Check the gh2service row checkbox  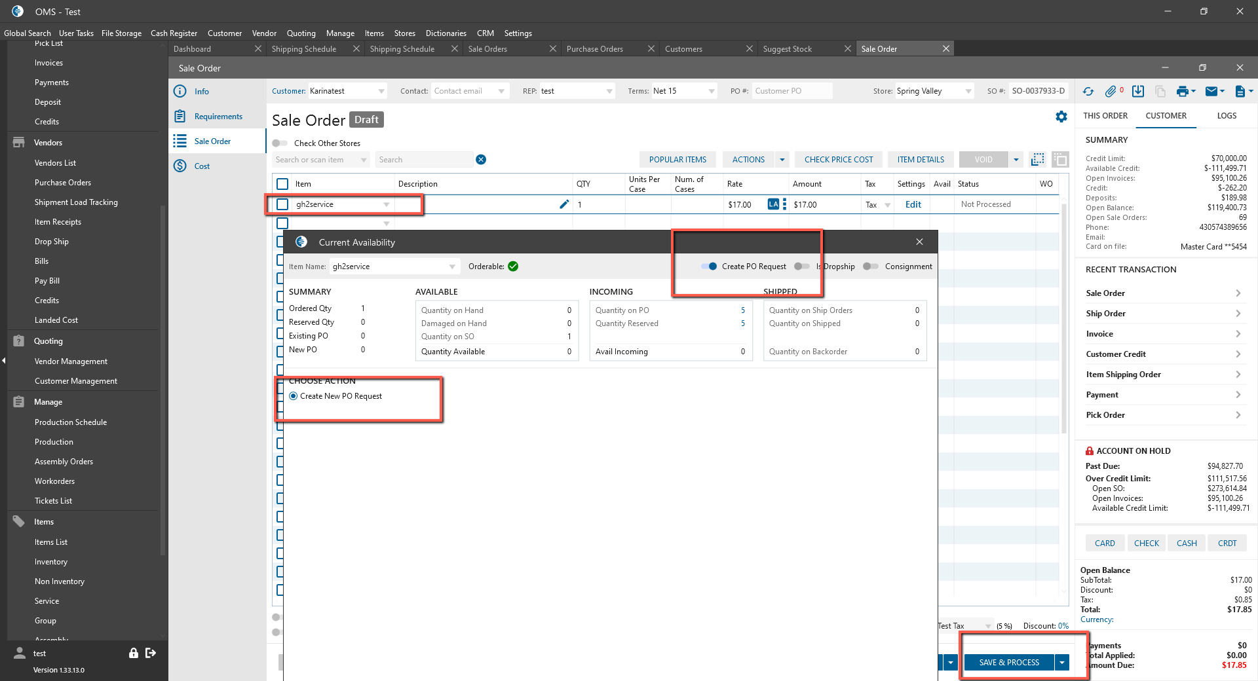coord(282,204)
